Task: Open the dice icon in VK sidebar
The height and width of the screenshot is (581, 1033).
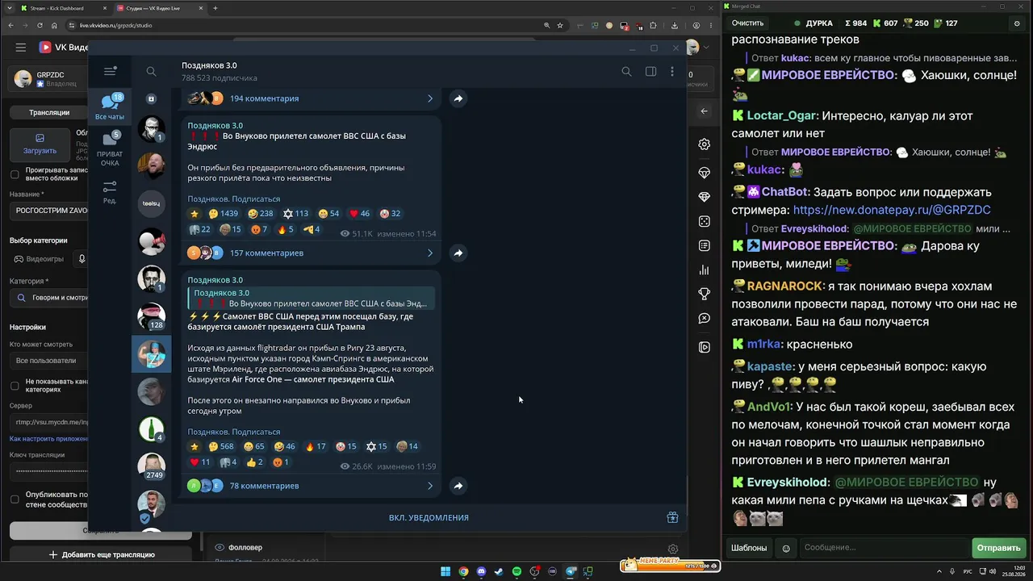Action: [705, 221]
